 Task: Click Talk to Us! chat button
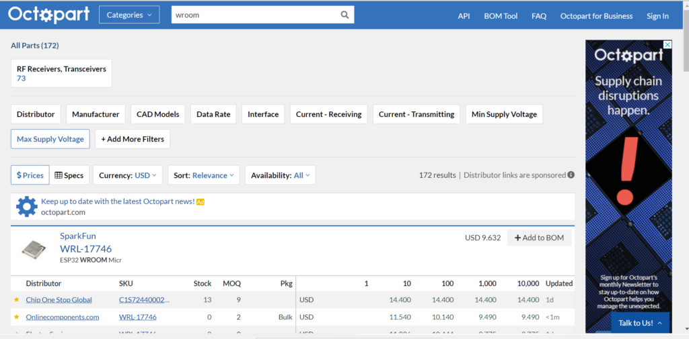pos(640,323)
